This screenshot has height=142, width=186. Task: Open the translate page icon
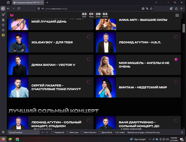point(147,9)
